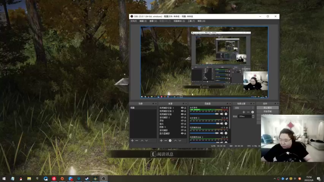This screenshot has width=324, height=182.
Task: Open the 编辑(E) menu
Action: (x=143, y=21)
